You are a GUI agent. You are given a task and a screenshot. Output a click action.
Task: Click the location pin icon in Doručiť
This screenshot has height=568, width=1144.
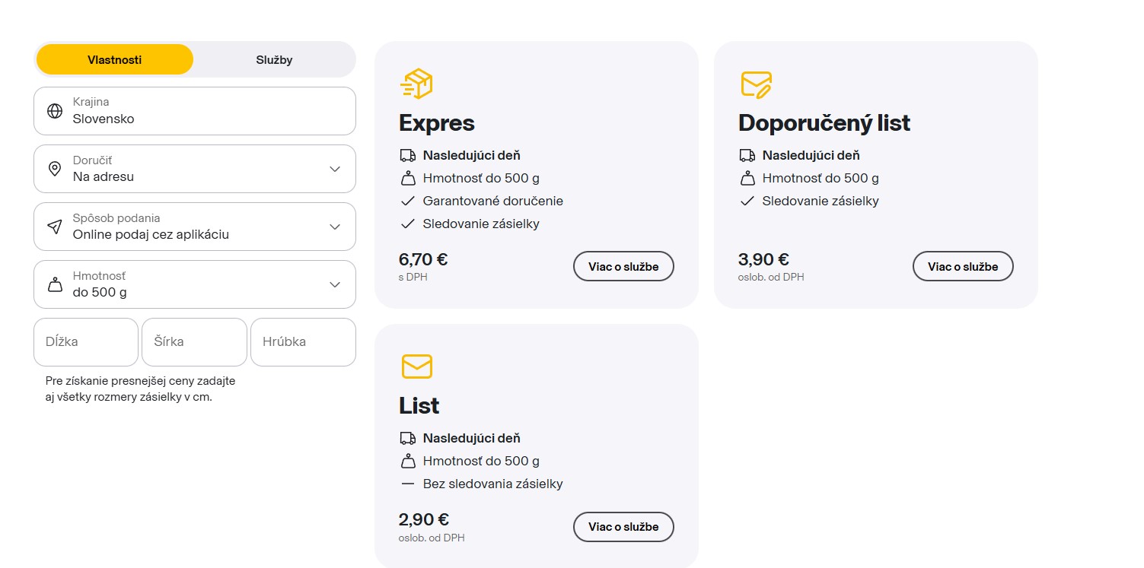coord(55,169)
